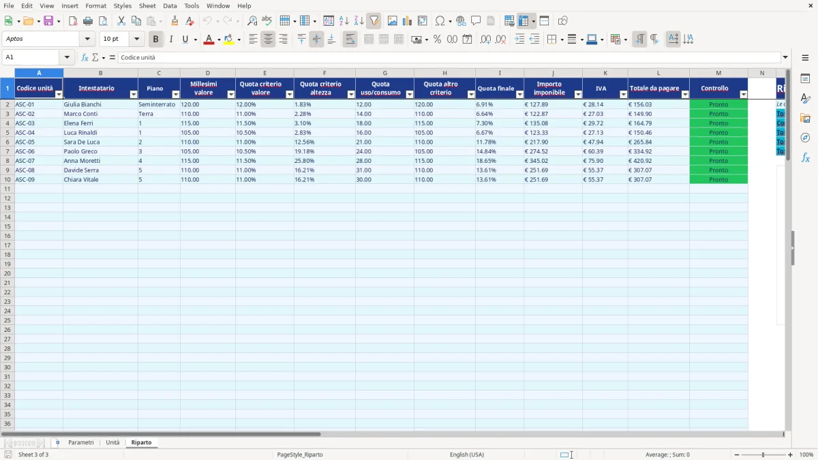
Task: Apply yellow Background Color swatch
Action: pos(229,40)
